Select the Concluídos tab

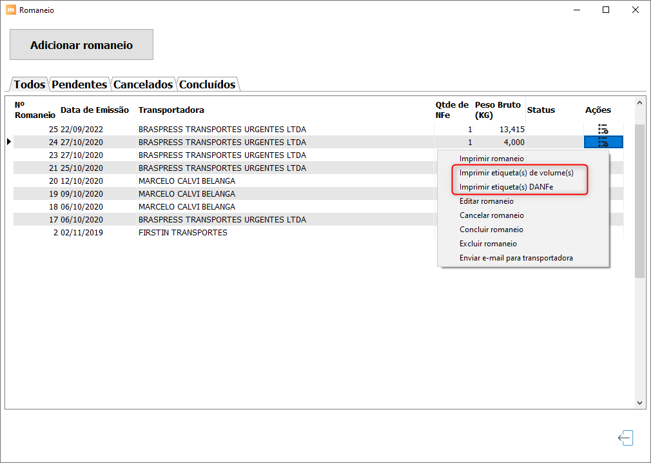pyautogui.click(x=208, y=84)
